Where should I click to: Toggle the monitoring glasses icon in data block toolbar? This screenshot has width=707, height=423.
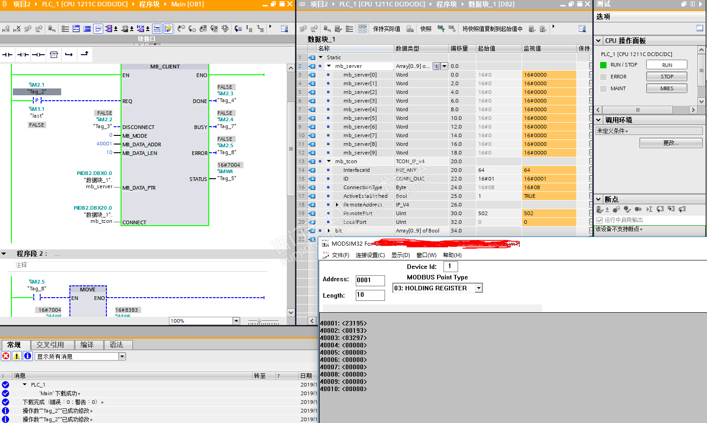362,29
